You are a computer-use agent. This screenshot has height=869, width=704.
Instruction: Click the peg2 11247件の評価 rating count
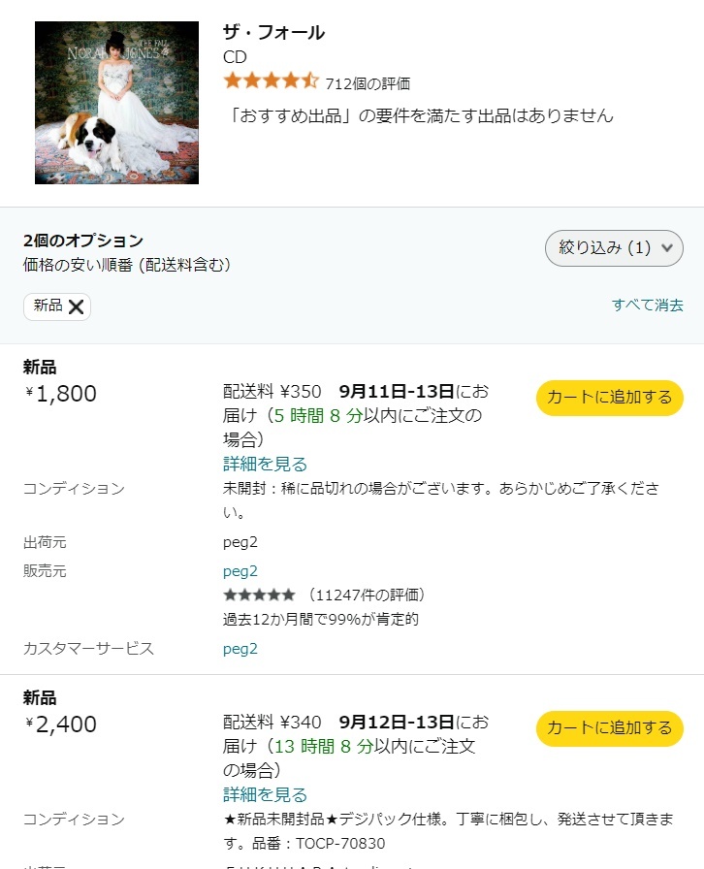(x=367, y=595)
